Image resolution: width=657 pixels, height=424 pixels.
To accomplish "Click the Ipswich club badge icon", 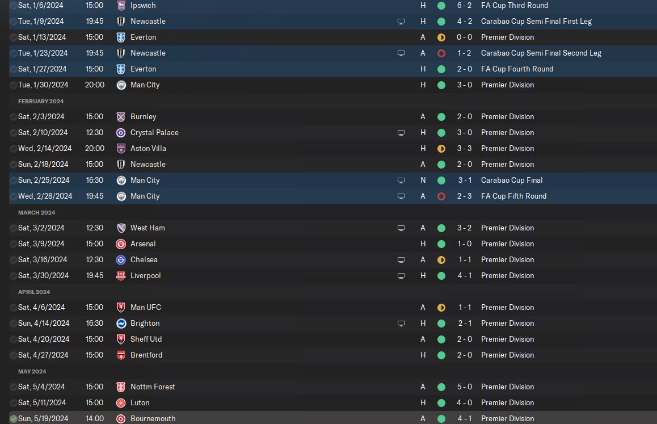I will (x=121, y=6).
